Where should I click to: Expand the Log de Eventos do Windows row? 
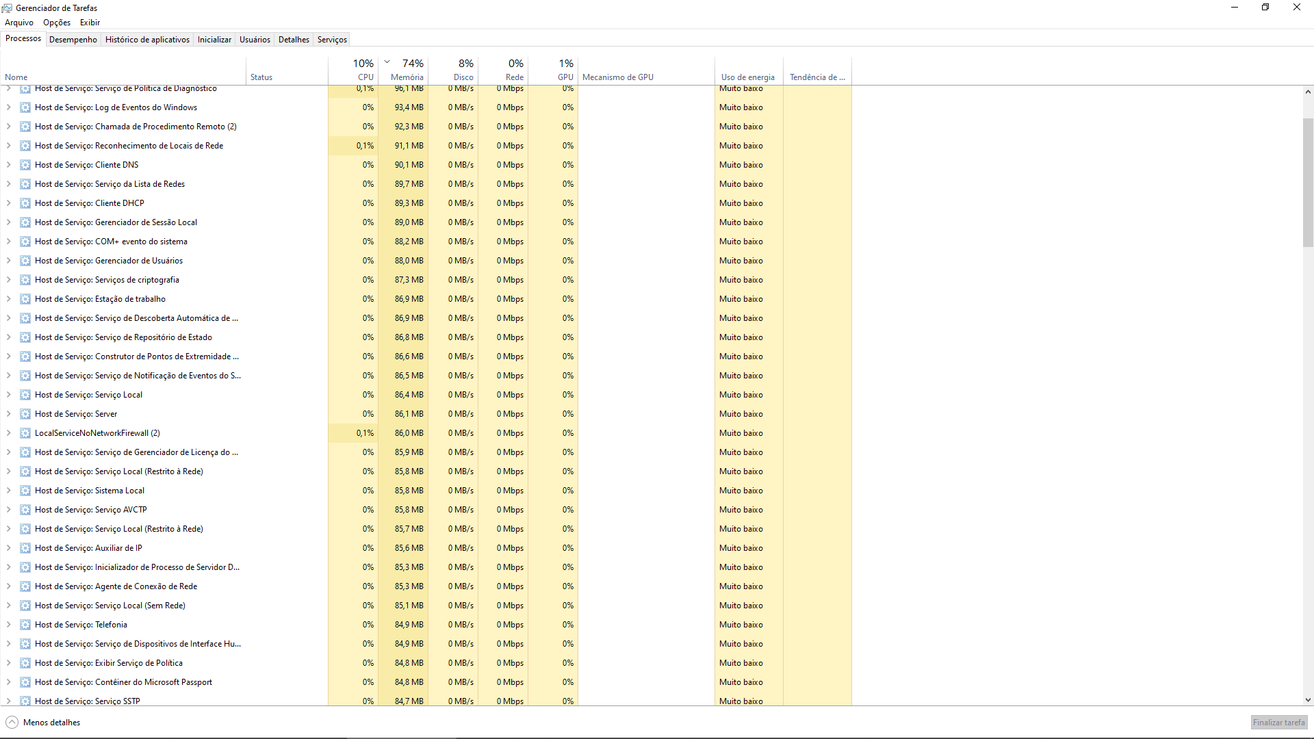9,107
